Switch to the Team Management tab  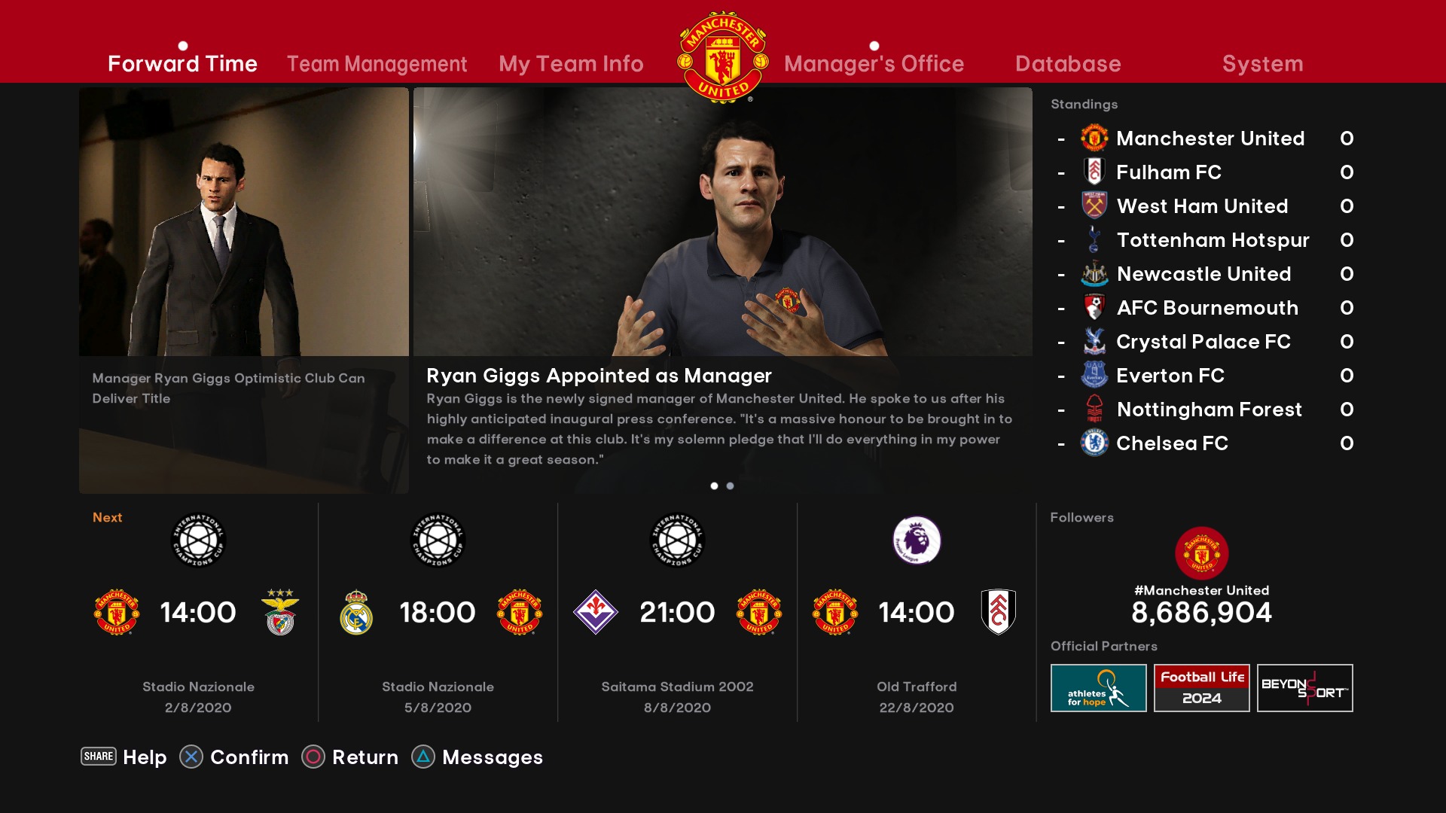(x=377, y=64)
